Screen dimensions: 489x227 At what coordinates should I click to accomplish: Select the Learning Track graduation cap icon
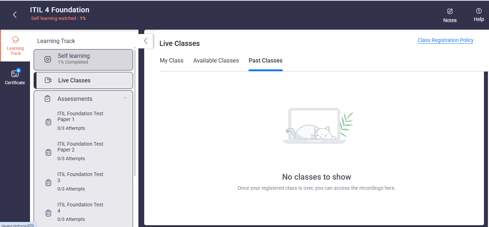click(15, 40)
